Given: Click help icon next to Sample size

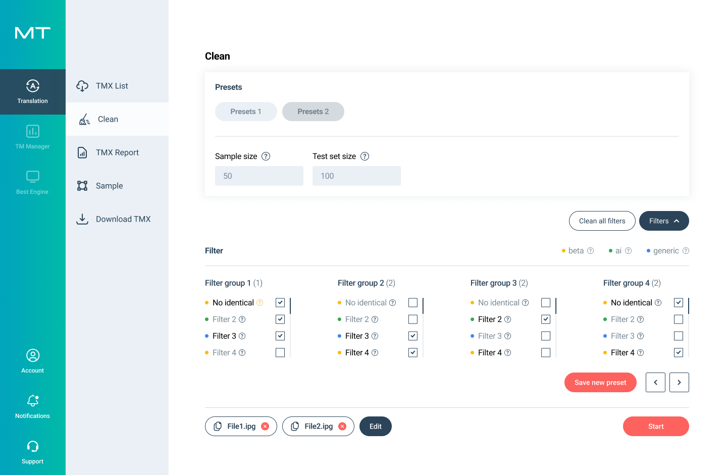Looking at the screenshot, I should click(x=266, y=156).
